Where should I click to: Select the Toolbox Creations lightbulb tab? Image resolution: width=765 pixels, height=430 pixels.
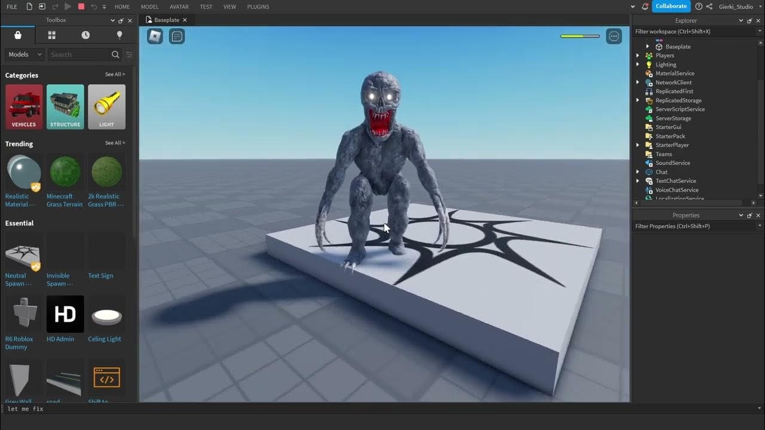click(120, 35)
